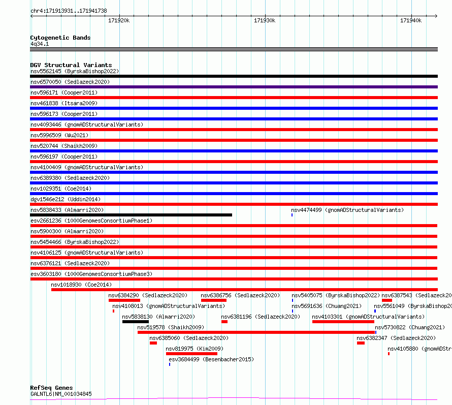This screenshot has width=452, height=405.
Task: Open esv3684499 (Besenbacher2015) label
Action: (x=211, y=359)
